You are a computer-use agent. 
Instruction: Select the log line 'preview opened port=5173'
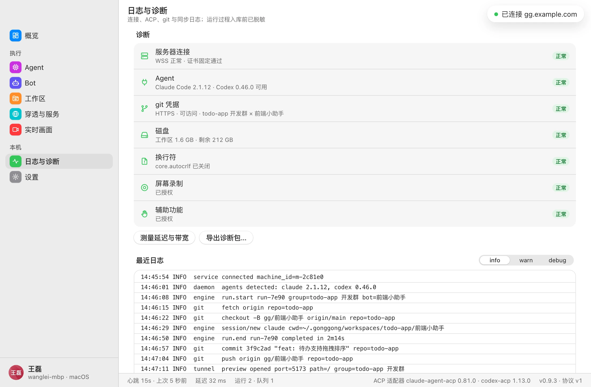[x=355, y=369]
